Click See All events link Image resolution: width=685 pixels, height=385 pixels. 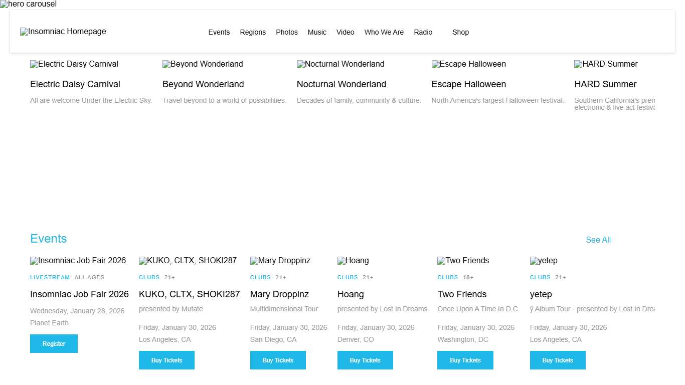tap(598, 240)
